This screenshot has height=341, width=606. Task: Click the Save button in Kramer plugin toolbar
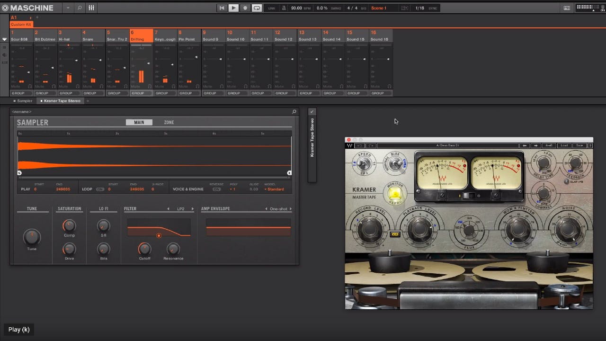coord(579,145)
